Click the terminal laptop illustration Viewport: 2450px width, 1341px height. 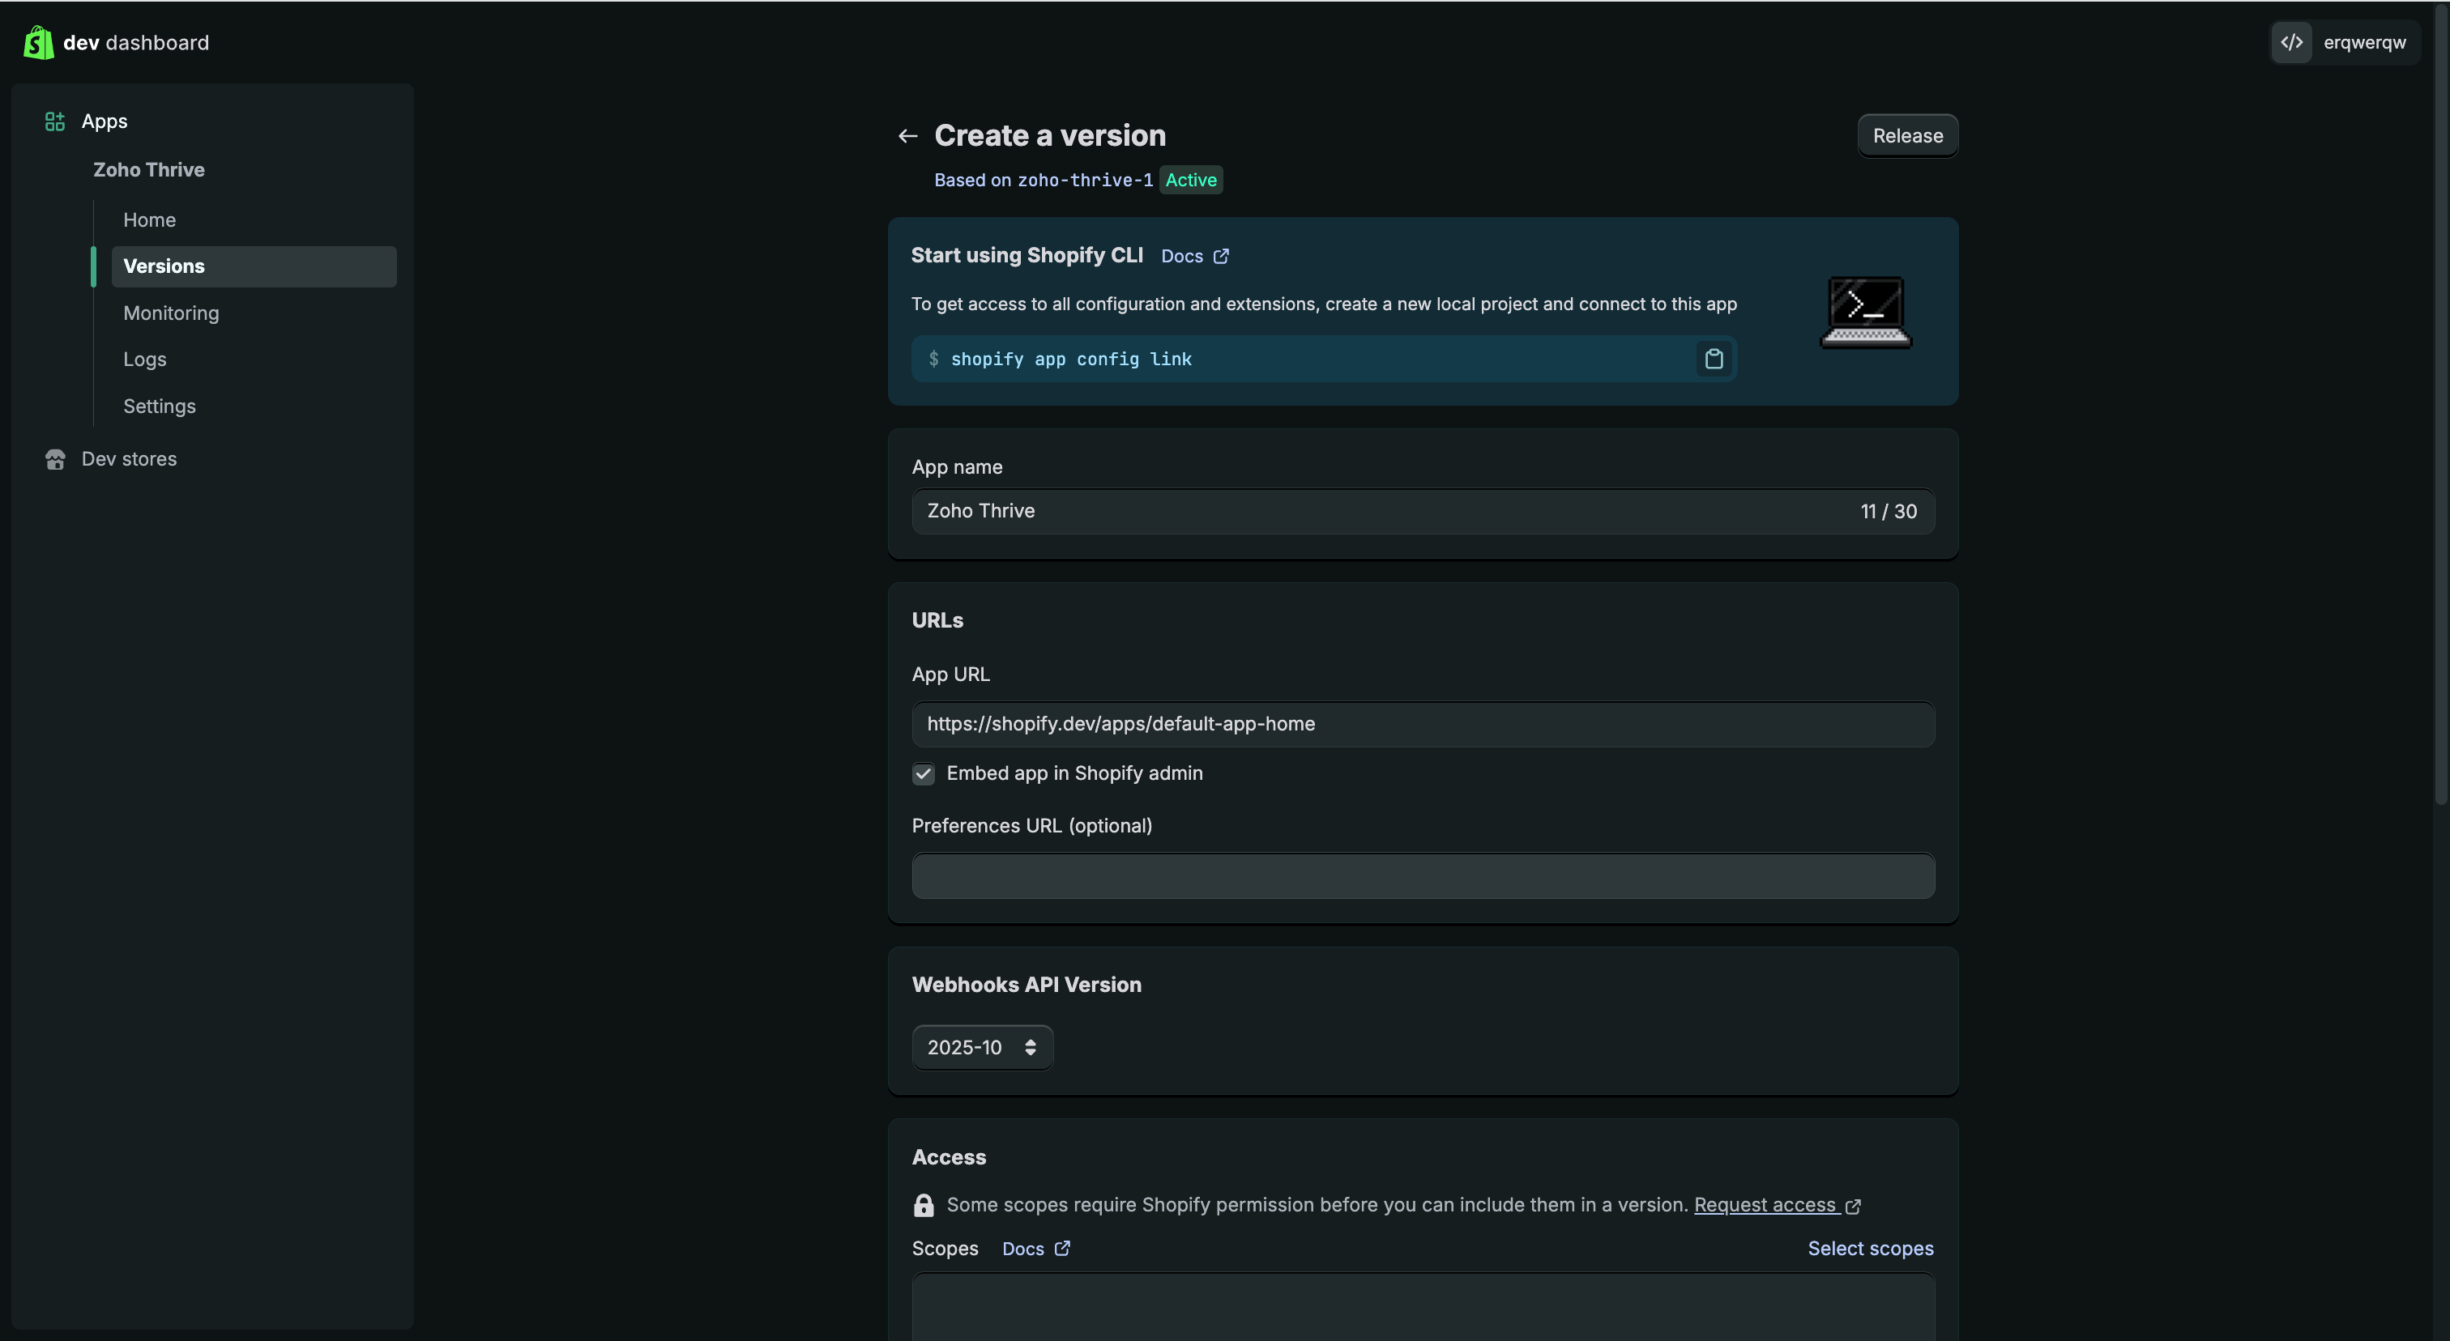coord(1865,312)
